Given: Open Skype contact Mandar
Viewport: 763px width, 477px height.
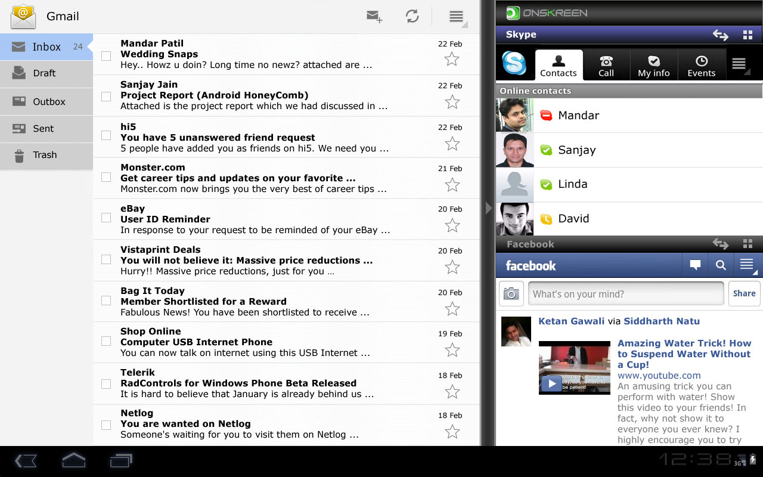Looking at the screenshot, I should point(629,115).
